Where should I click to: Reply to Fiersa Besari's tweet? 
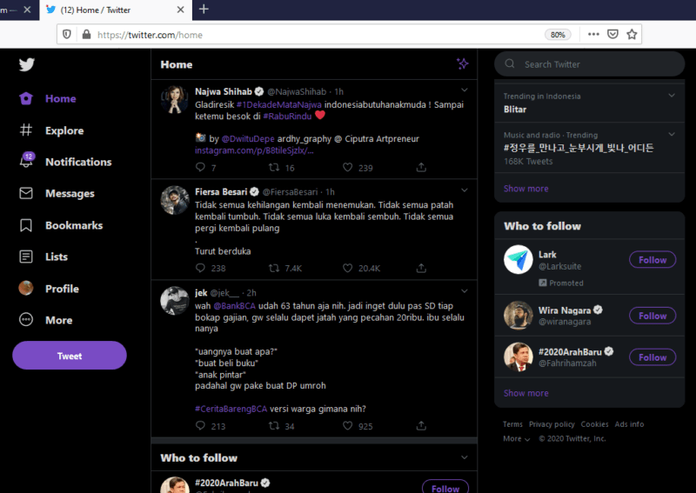tap(200, 268)
